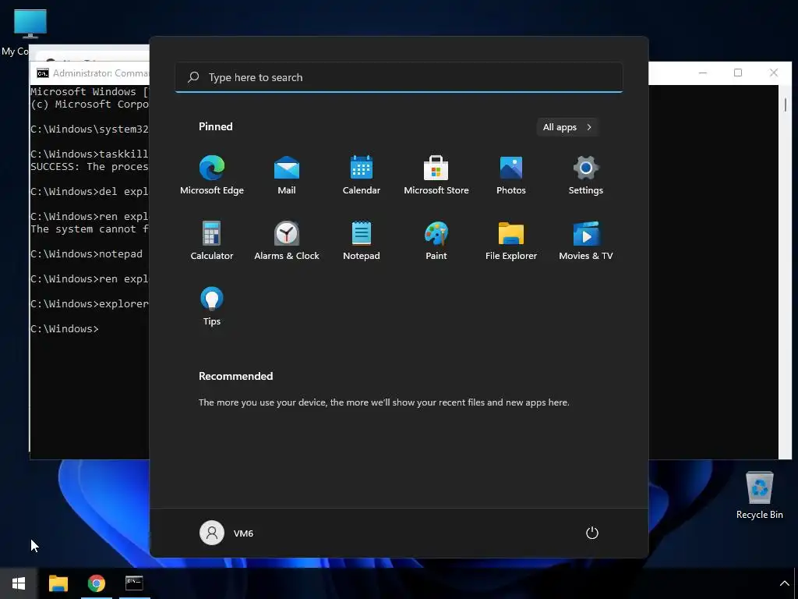Launch the Mail app
798x599 pixels.
tap(287, 175)
